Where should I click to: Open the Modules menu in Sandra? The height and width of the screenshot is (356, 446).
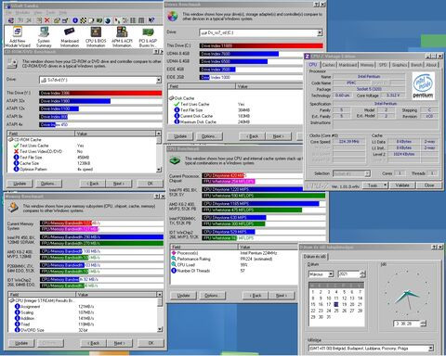pyautogui.click(x=22, y=12)
